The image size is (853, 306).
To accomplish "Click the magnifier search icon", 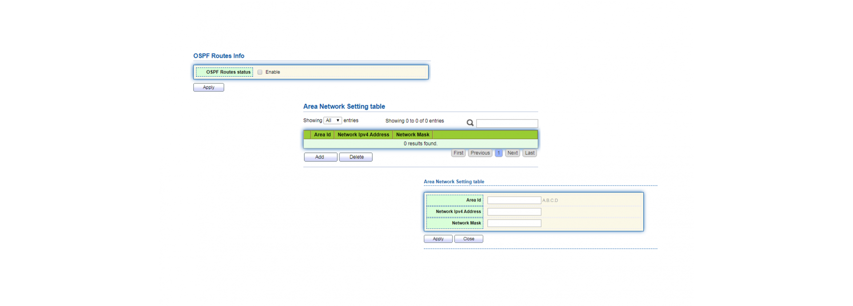I will click(x=470, y=123).
